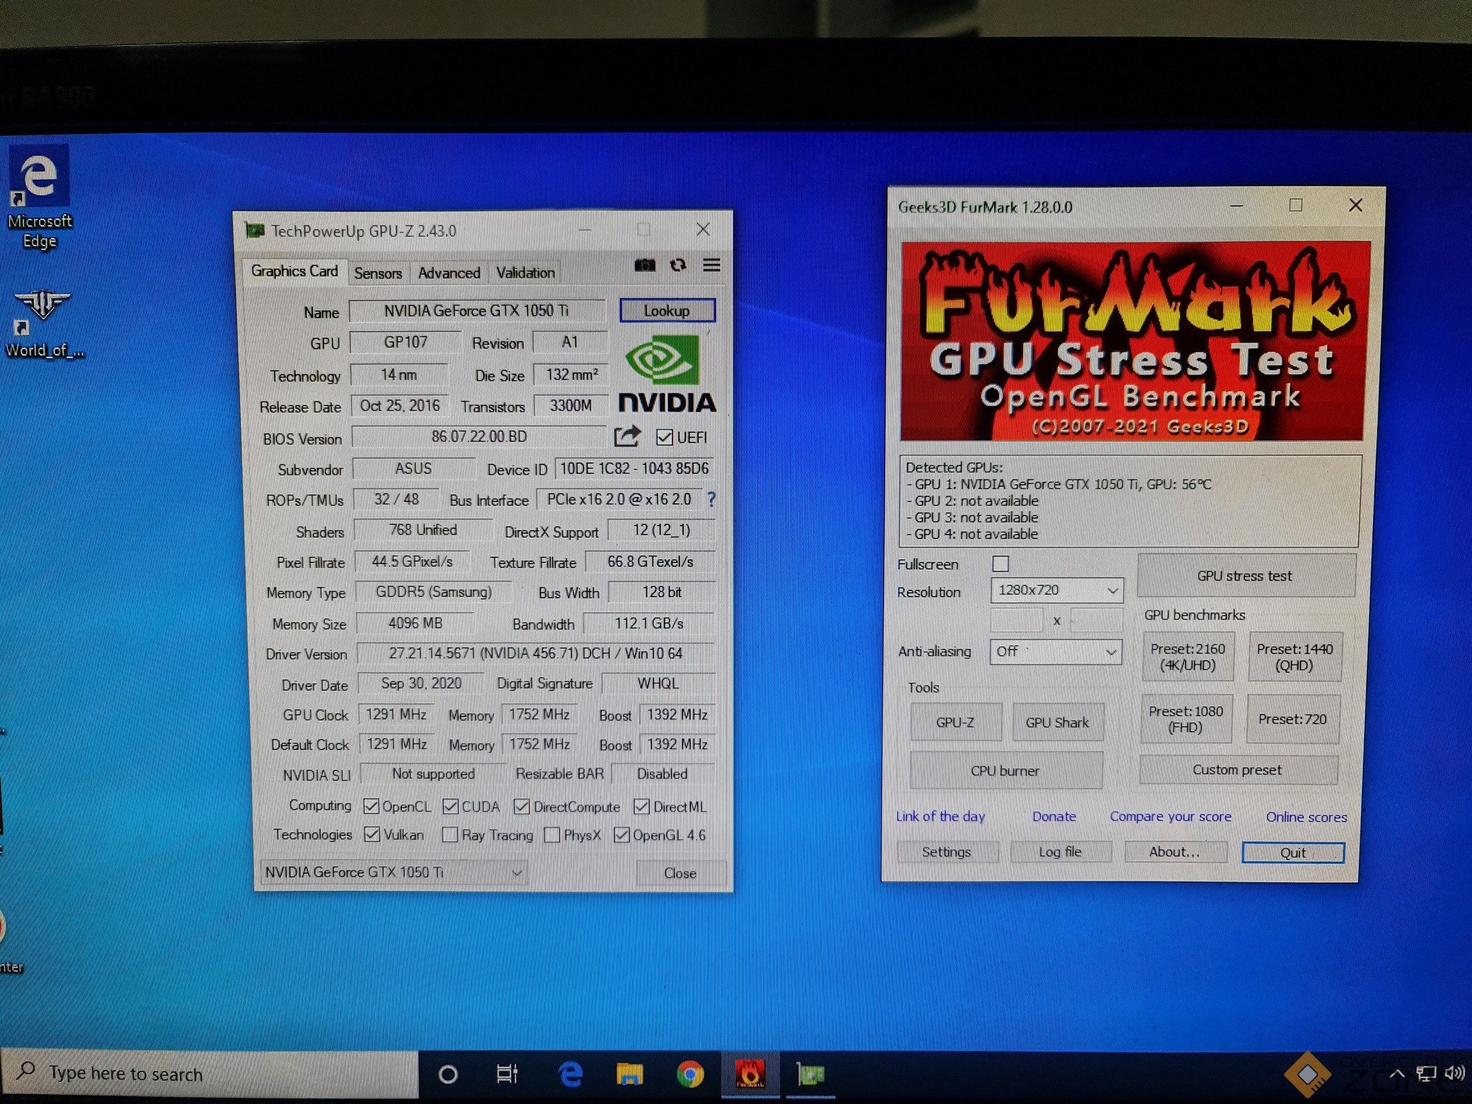
Task: Click the volume tray icon
Action: pos(1454,1073)
